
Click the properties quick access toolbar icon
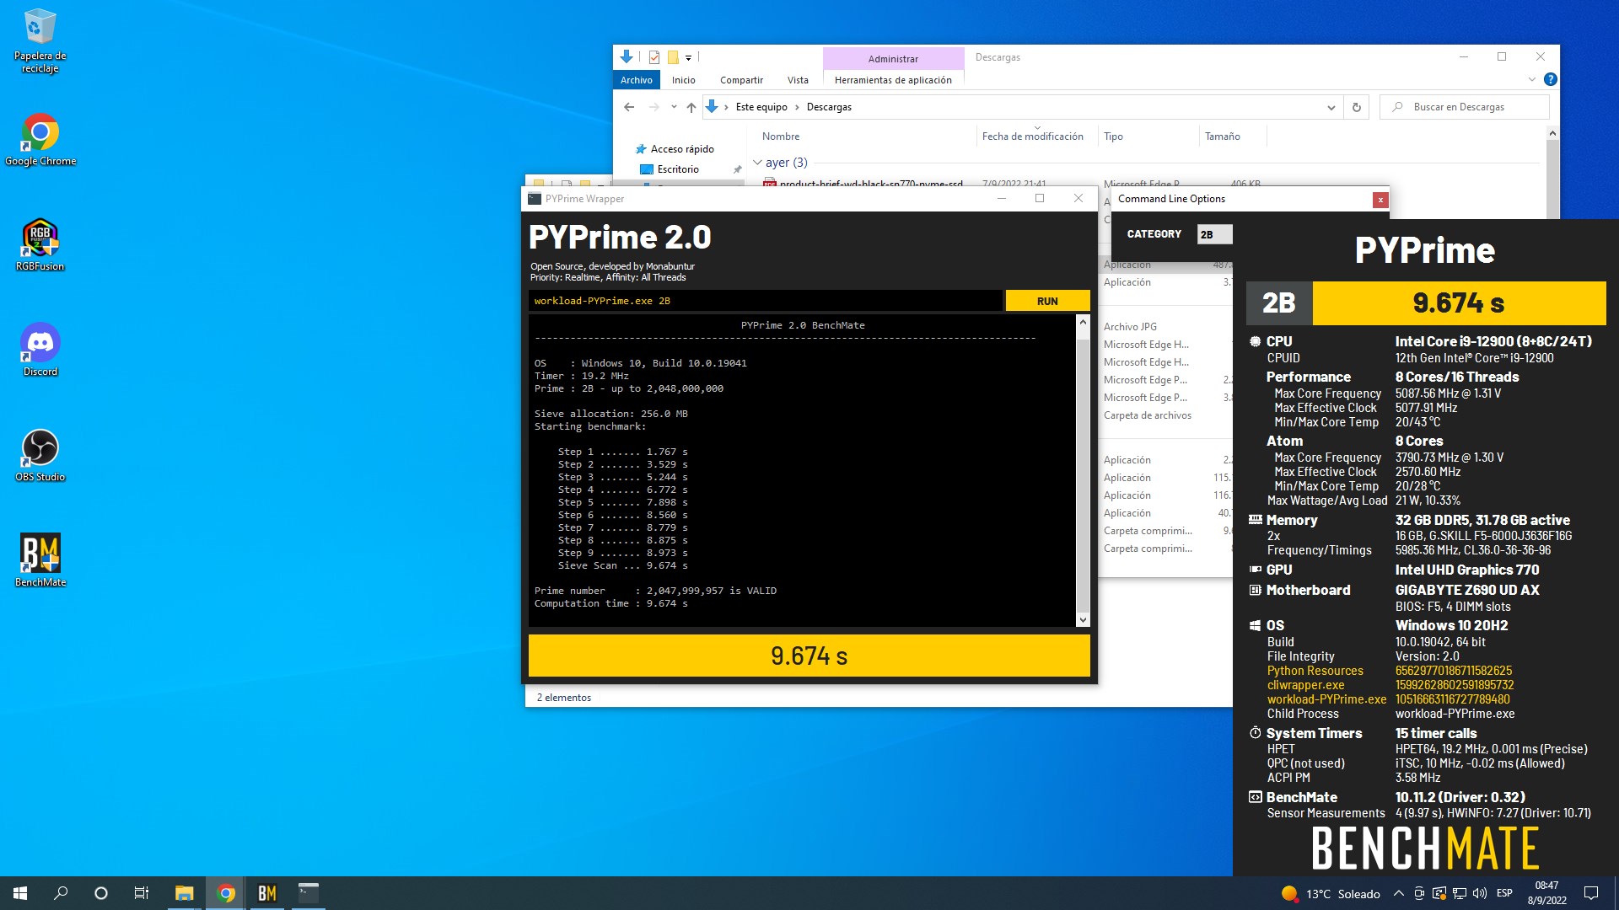point(654,57)
